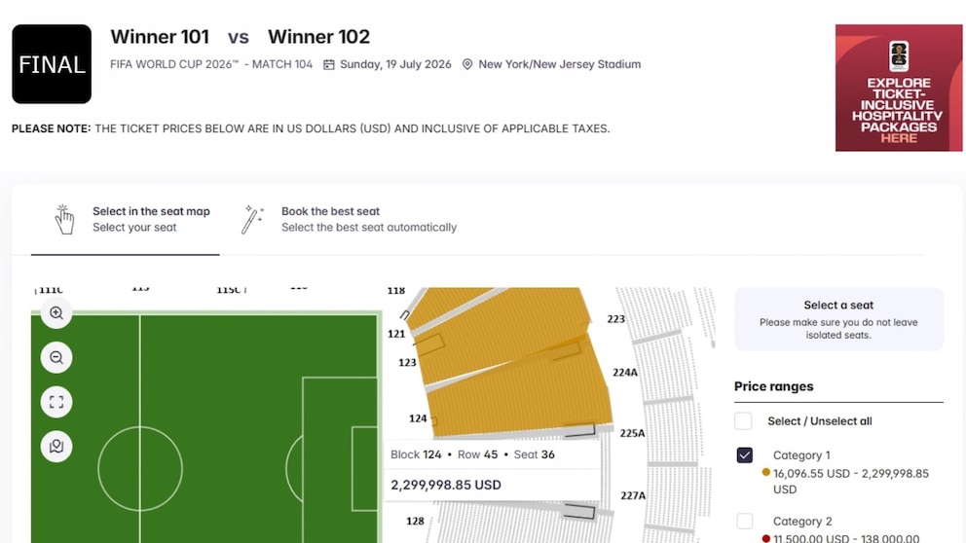Uncheck the Category 1 checkbox

[744, 455]
